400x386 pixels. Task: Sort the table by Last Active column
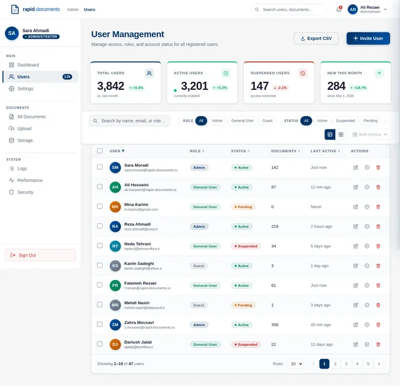coord(325,151)
